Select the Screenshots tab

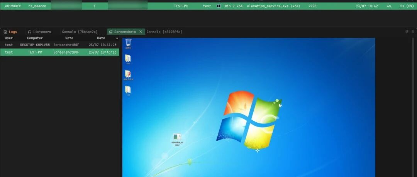pyautogui.click(x=125, y=32)
